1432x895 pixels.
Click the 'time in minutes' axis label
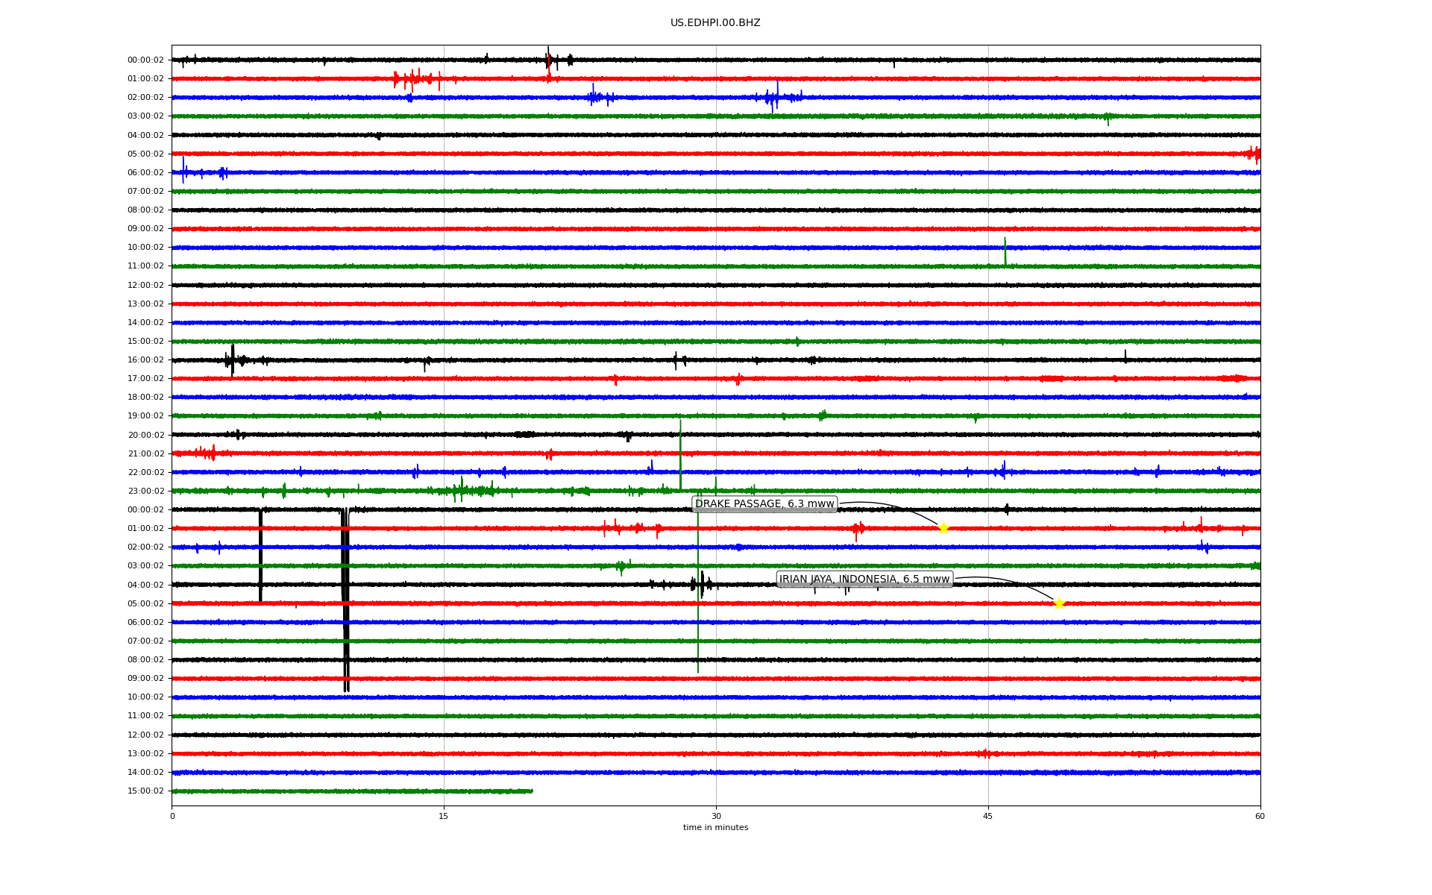click(715, 827)
